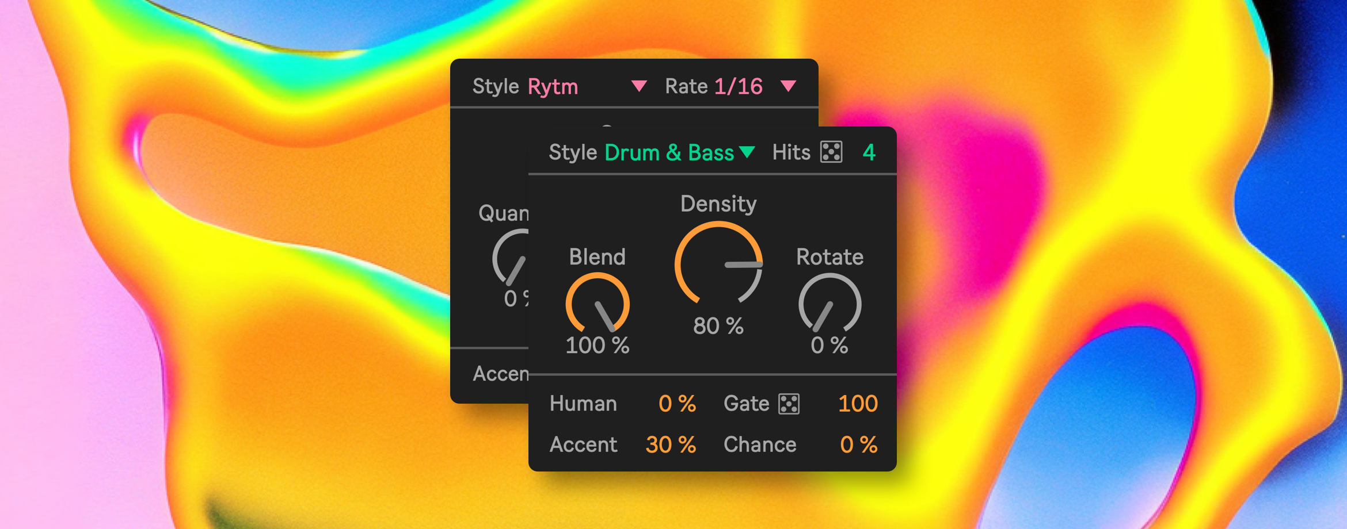
Task: Click the Blend 100 % readout
Action: point(598,346)
